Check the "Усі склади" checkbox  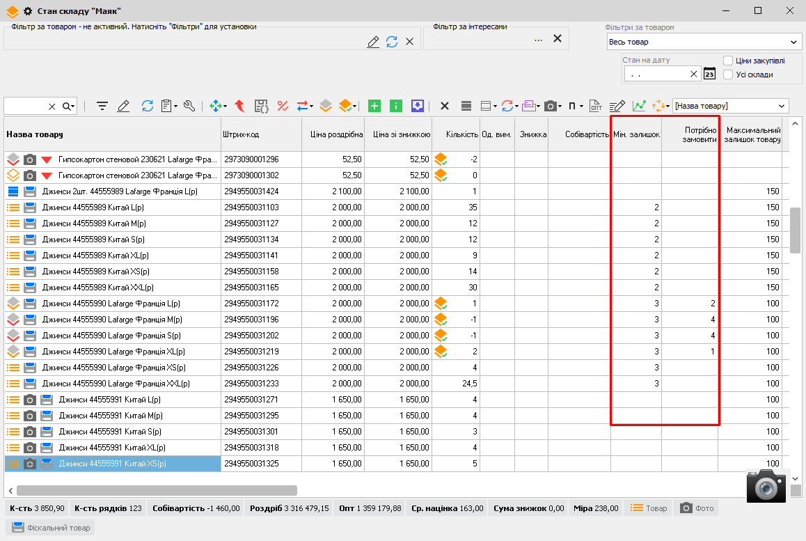[x=728, y=75]
